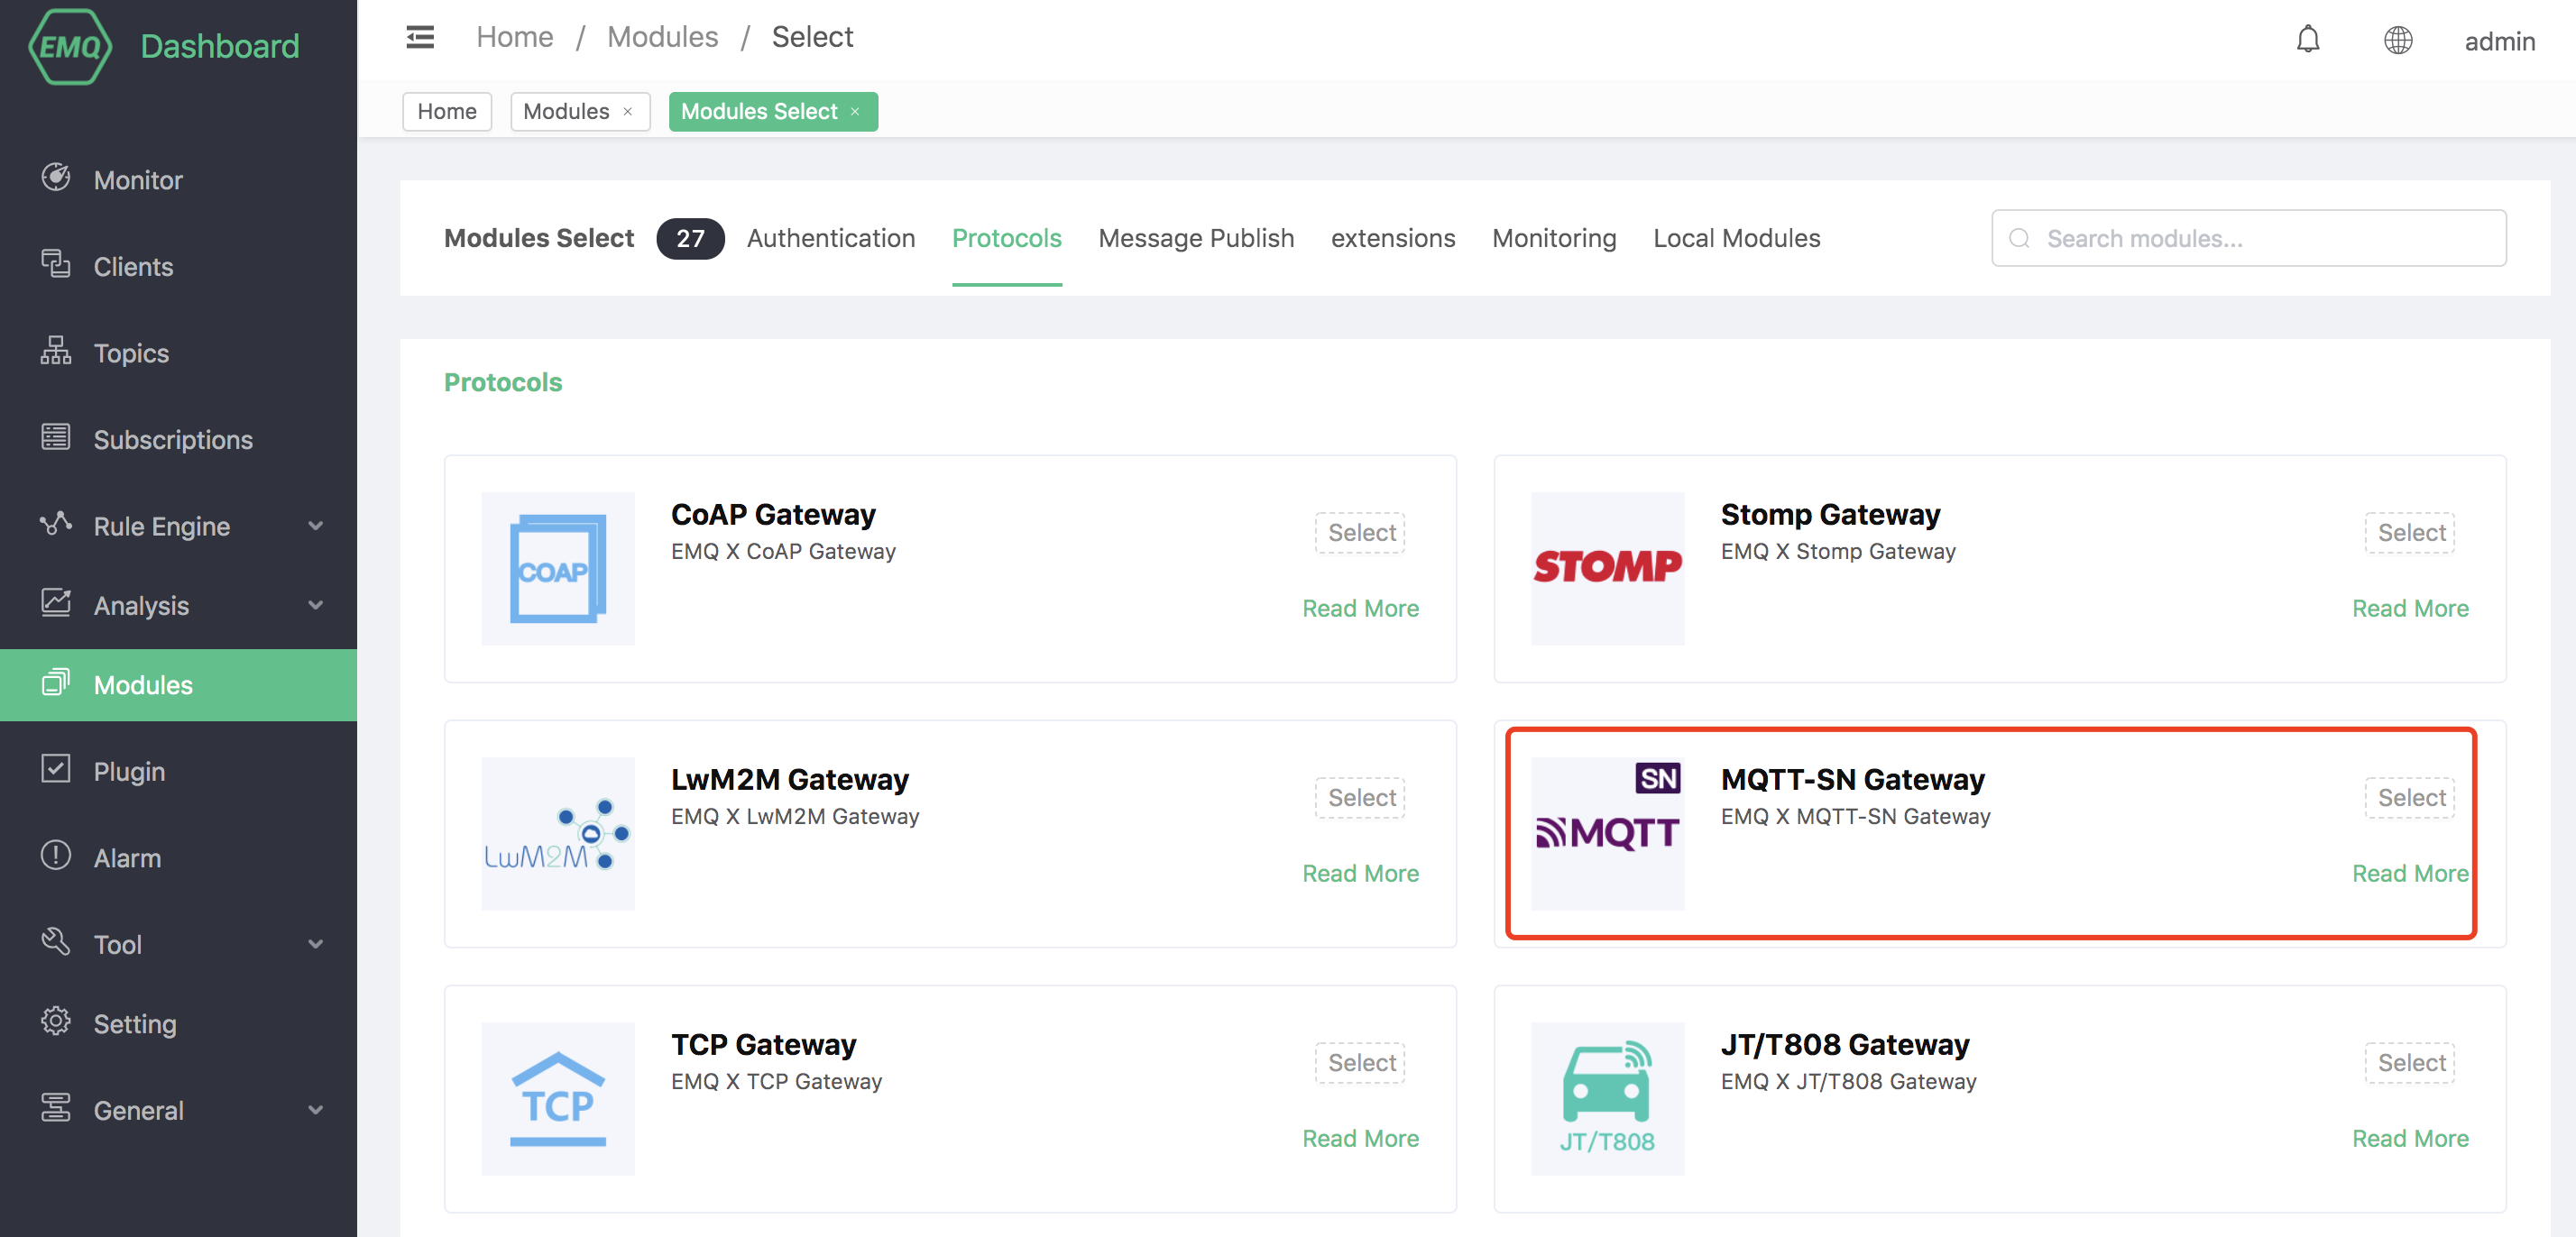The image size is (2576, 1237).
Task: Click the EMQ logo icon
Action: [70, 46]
